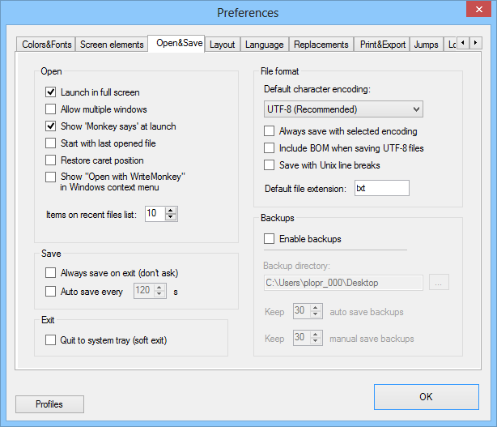Check Quit to system tray option
This screenshot has height=427, width=497.
[x=51, y=340]
